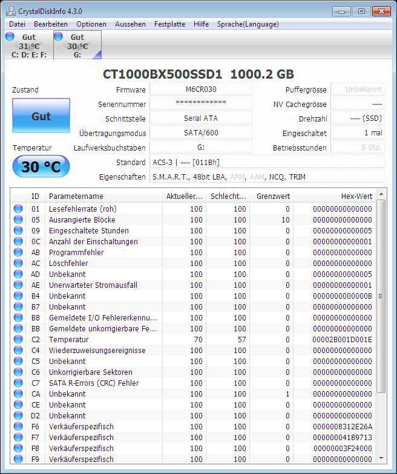Click status orb of Unkorrigierbare Sektoren row

[x=18, y=372]
